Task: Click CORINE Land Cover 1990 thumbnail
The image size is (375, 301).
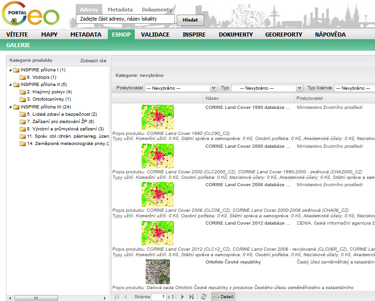Action: (158, 117)
